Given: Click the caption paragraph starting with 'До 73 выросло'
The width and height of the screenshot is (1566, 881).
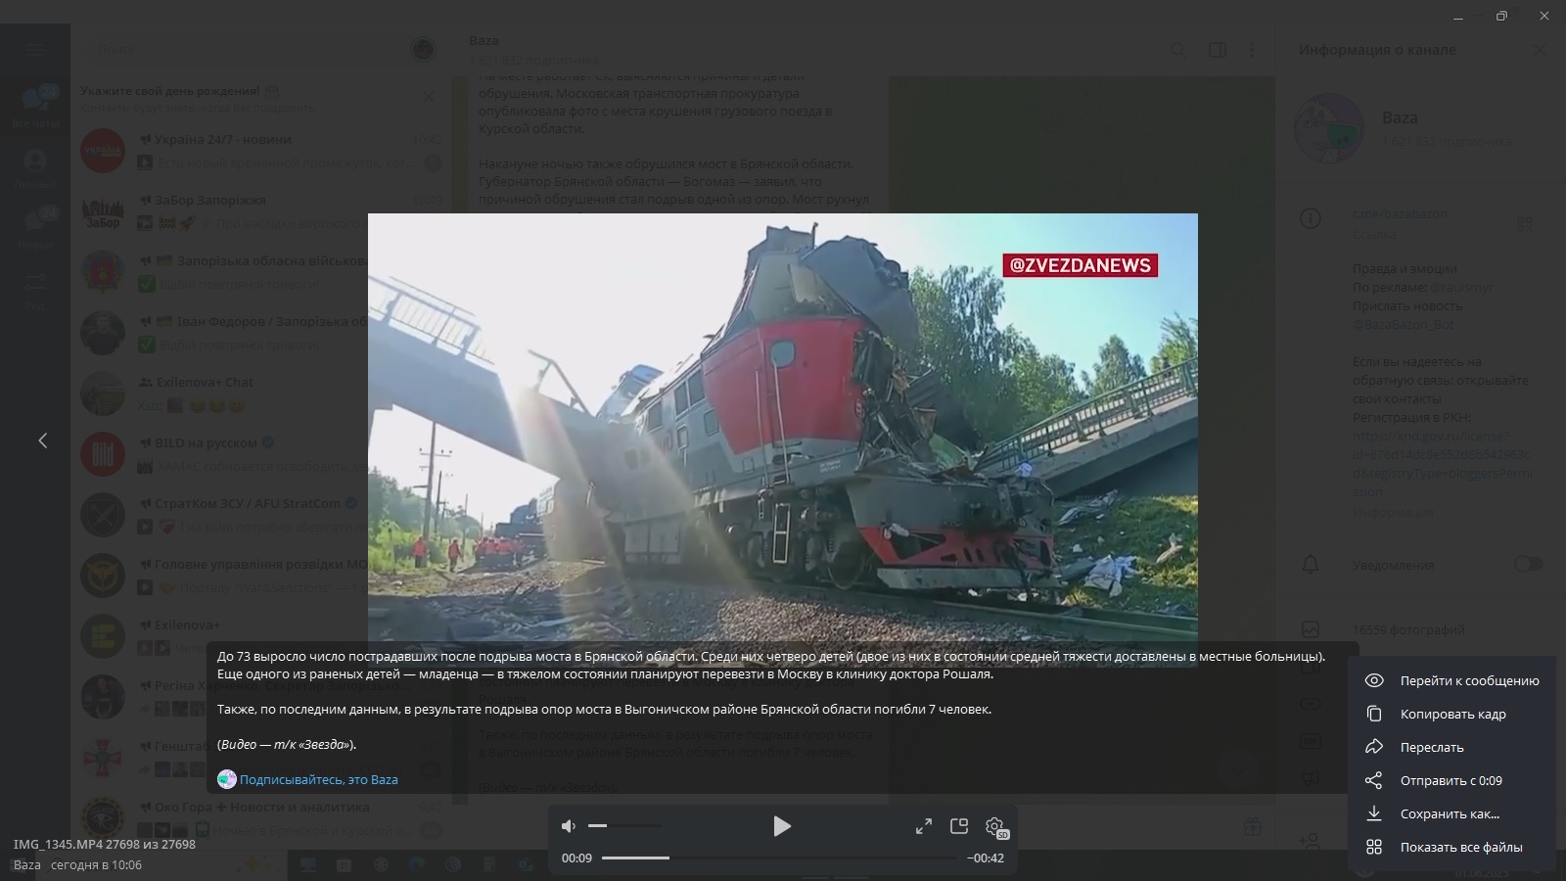Looking at the screenshot, I should (771, 665).
